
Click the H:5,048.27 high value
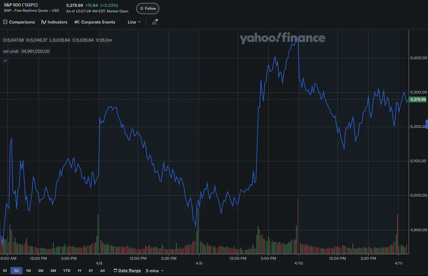point(36,40)
